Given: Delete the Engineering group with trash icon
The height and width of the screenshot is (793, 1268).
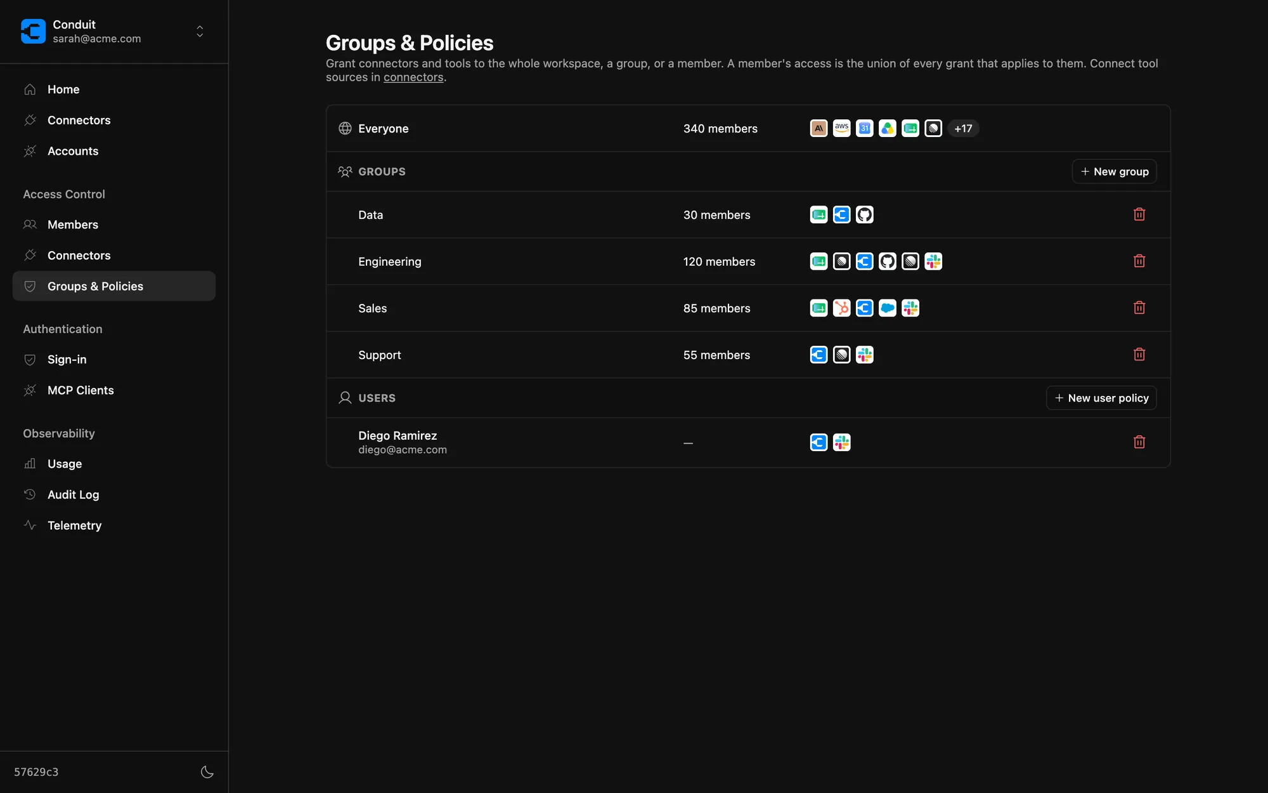Looking at the screenshot, I should [x=1139, y=261].
